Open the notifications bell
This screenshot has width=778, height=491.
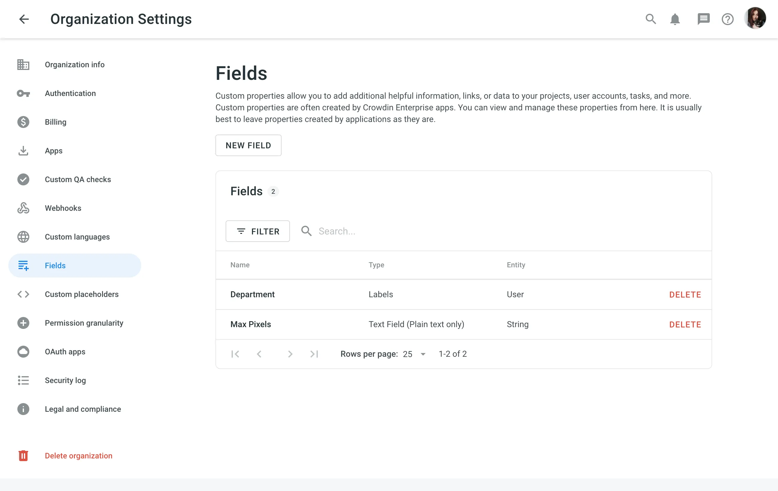click(x=674, y=19)
